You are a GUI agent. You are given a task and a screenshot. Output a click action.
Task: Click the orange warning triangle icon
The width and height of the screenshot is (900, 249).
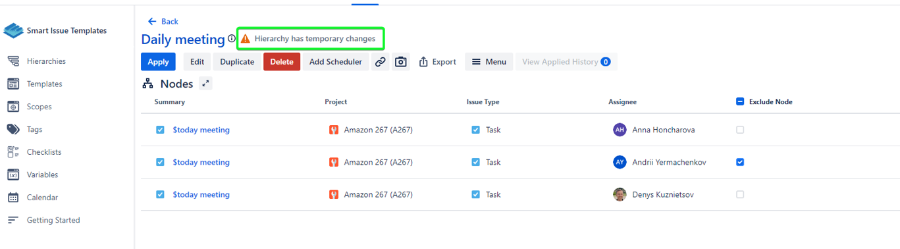click(246, 39)
